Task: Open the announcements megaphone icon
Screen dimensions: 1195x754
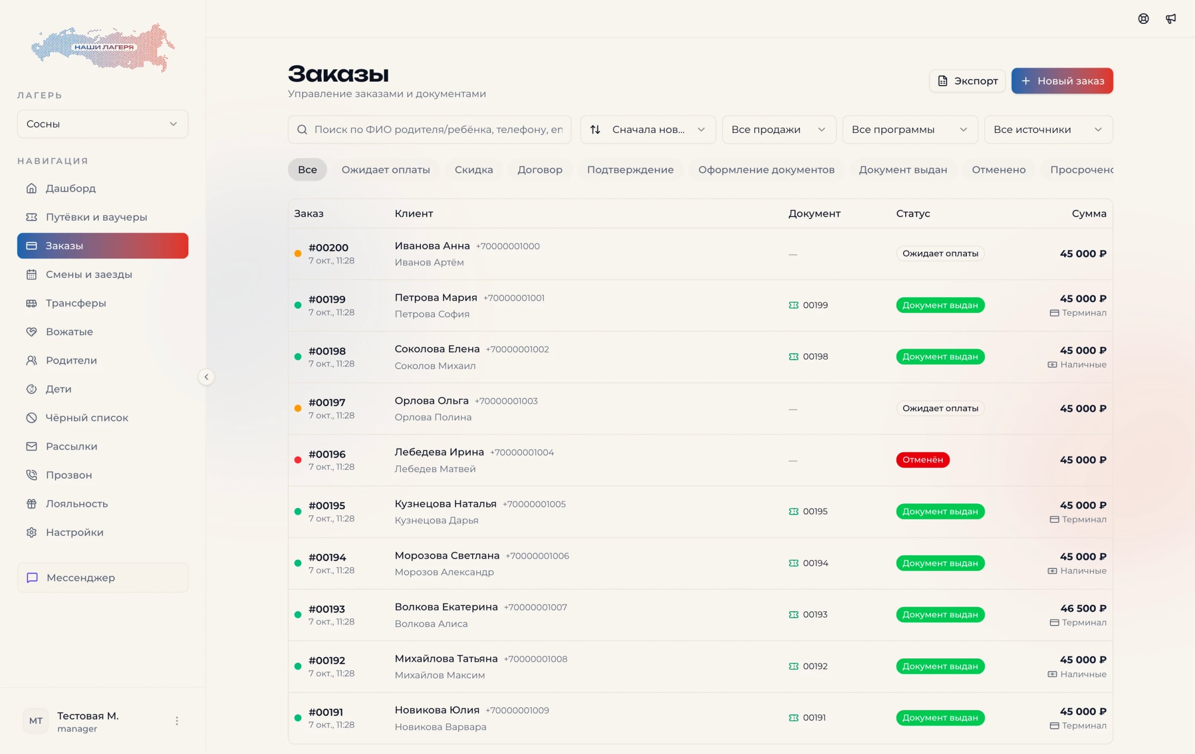Action: (x=1171, y=19)
